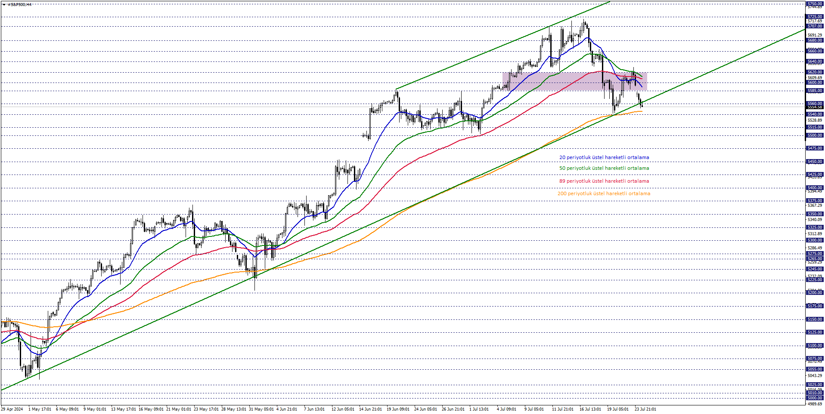825x414 pixels.
Task: Click the 1 Jul 13:01 time label
Action: tap(479, 409)
